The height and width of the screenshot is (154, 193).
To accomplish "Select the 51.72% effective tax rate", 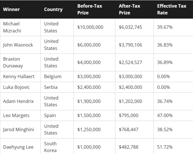I will [x=165, y=147].
